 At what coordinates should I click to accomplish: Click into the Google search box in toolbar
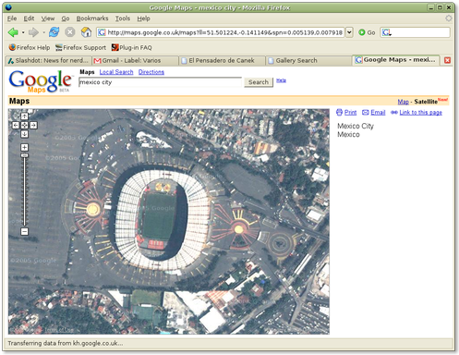(x=421, y=32)
